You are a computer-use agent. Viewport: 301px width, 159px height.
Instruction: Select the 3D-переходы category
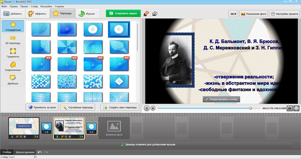pos(13,40)
